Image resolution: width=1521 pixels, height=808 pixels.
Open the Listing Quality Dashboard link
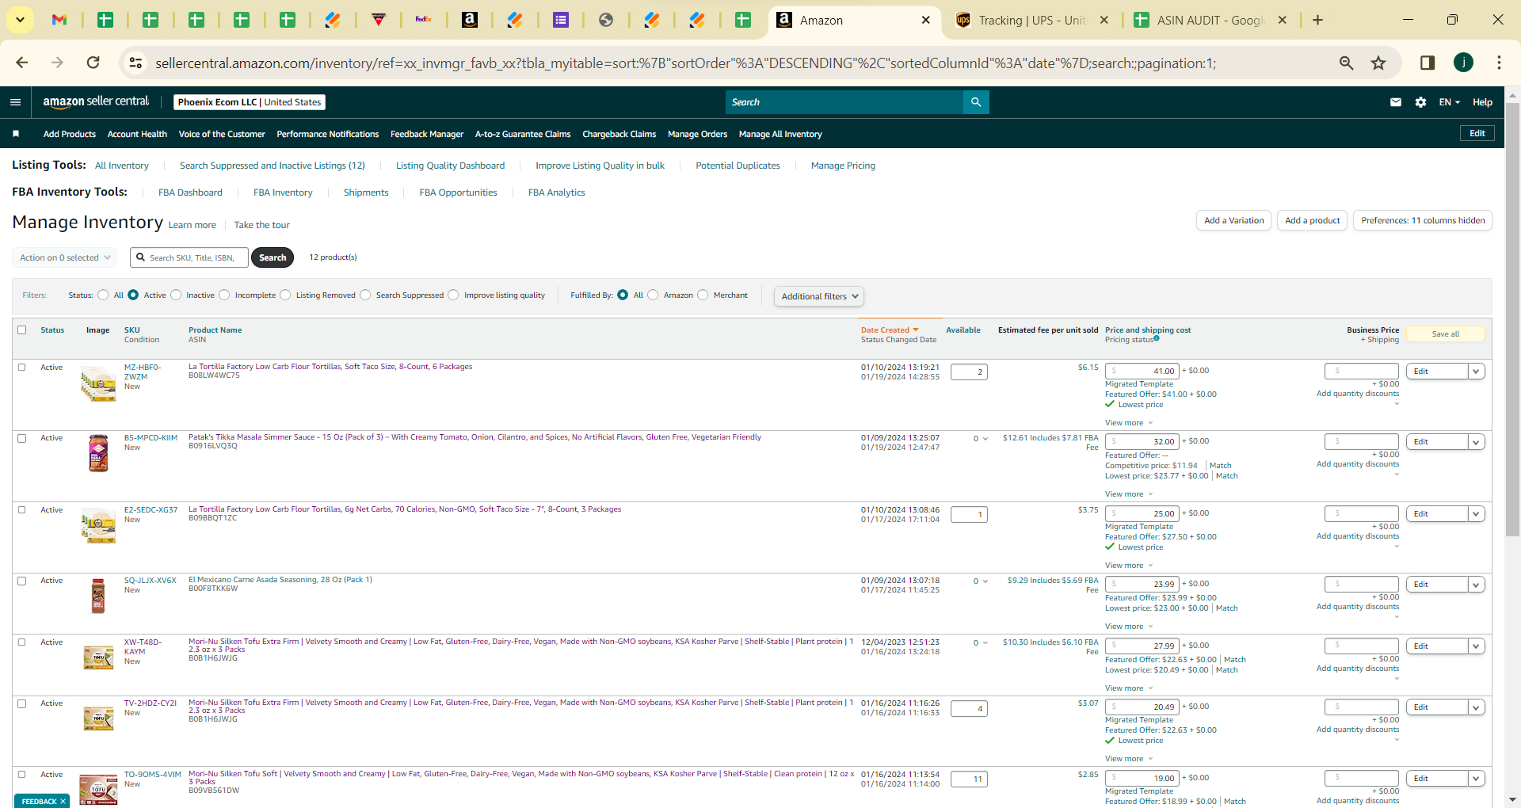tap(450, 166)
